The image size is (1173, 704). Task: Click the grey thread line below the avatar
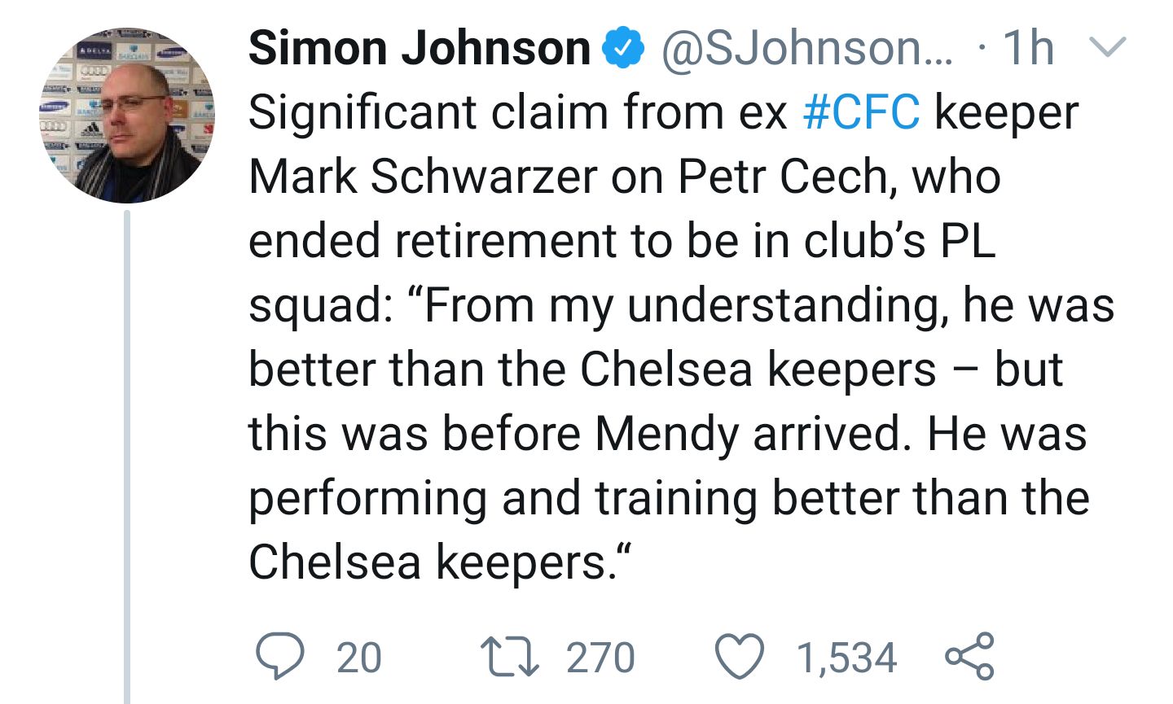coord(127,456)
